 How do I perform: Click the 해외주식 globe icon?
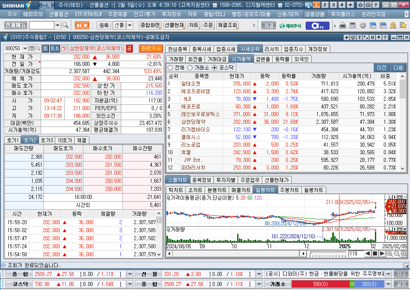point(290,26)
